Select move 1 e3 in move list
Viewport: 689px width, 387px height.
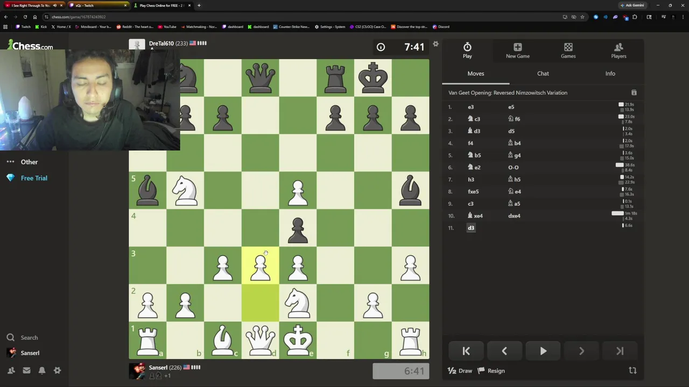[x=470, y=107]
